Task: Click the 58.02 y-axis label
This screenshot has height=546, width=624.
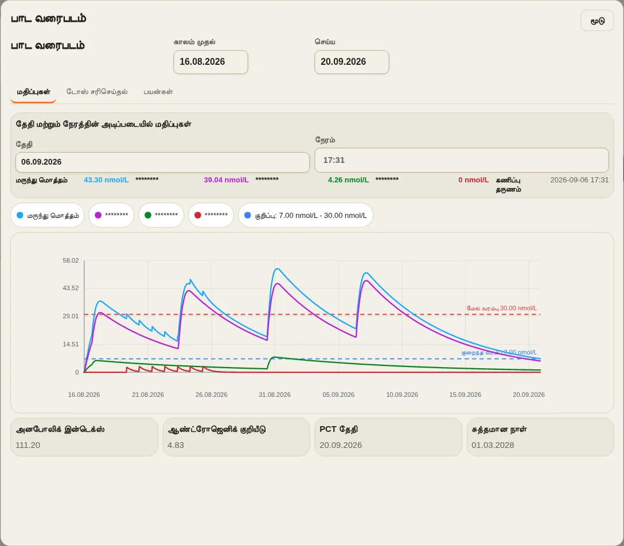Action: (71, 260)
